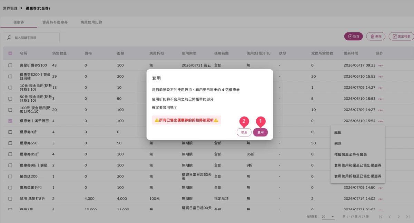Check the box for 優惠券85折 row
Viewport: 414px width, 223px height.
tap(10, 154)
